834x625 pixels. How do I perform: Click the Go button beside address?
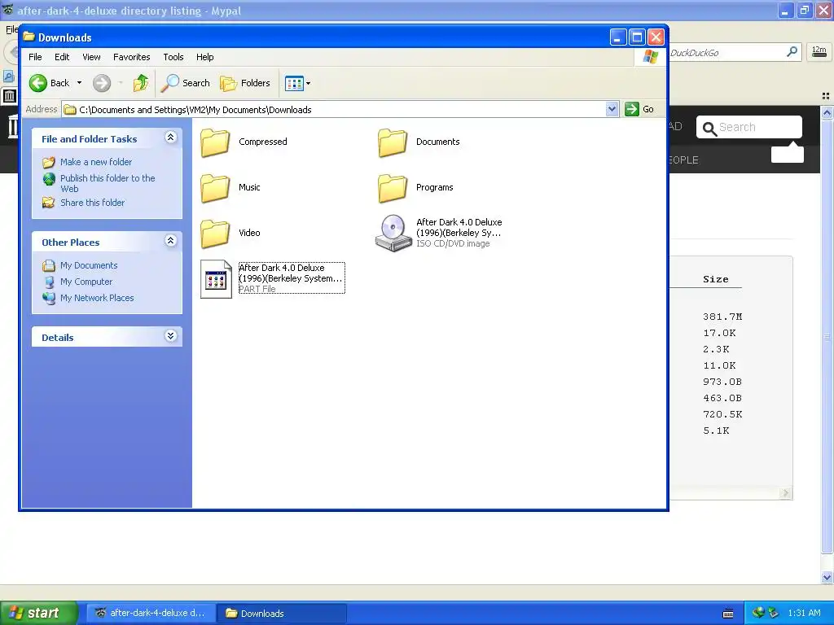coord(639,109)
